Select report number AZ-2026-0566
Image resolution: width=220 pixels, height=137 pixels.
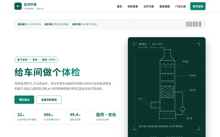click(34, 24)
